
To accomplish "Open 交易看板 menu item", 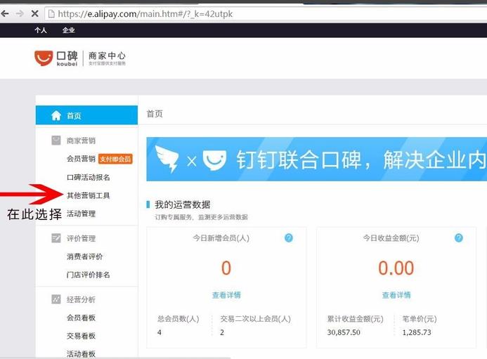I will [x=81, y=336].
